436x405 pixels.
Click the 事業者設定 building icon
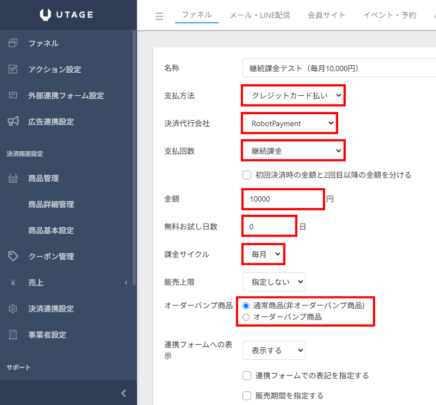tap(13, 335)
